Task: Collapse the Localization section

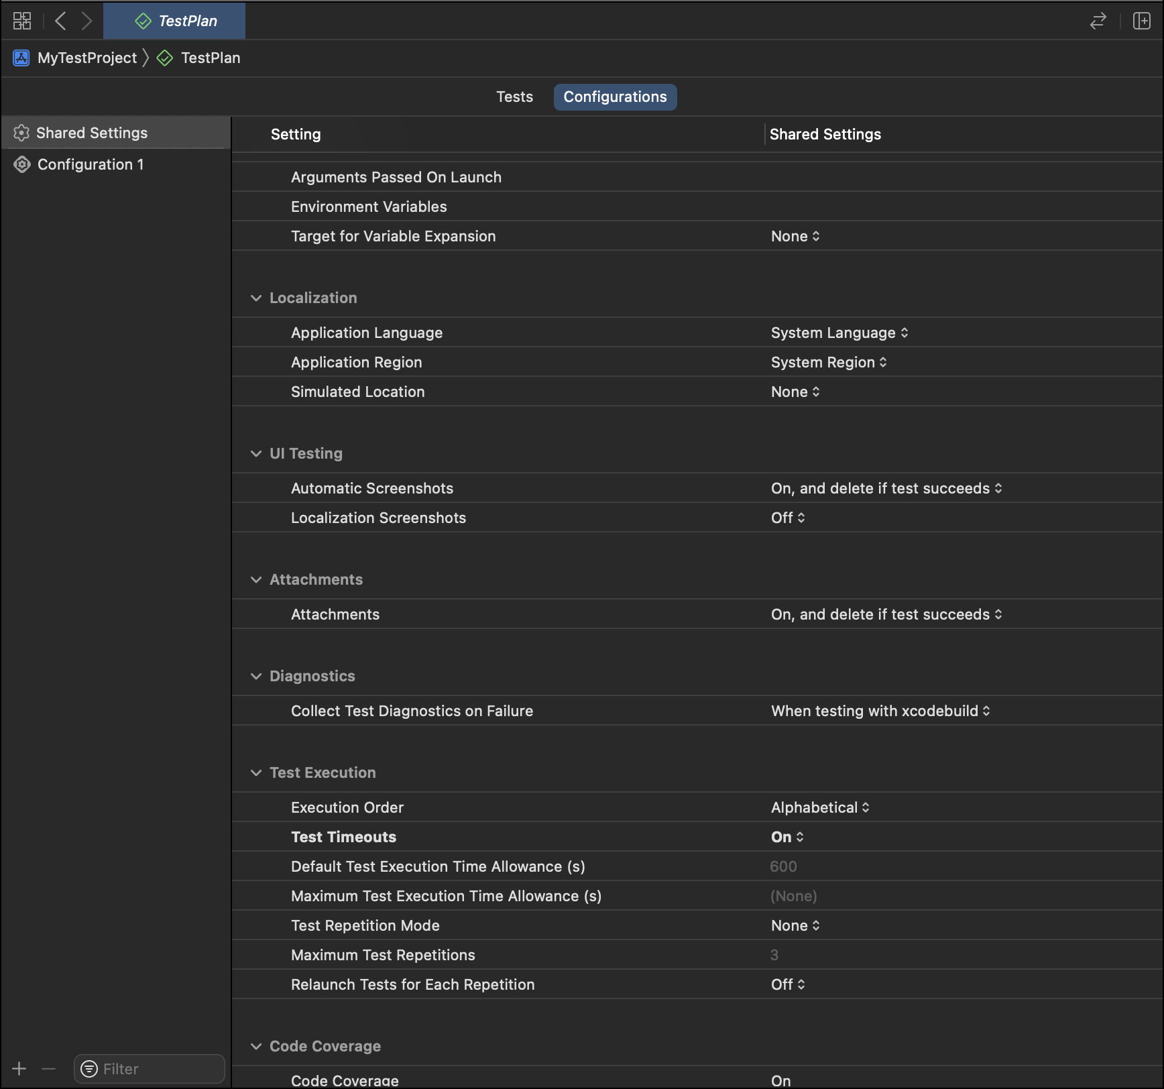Action: point(256,298)
